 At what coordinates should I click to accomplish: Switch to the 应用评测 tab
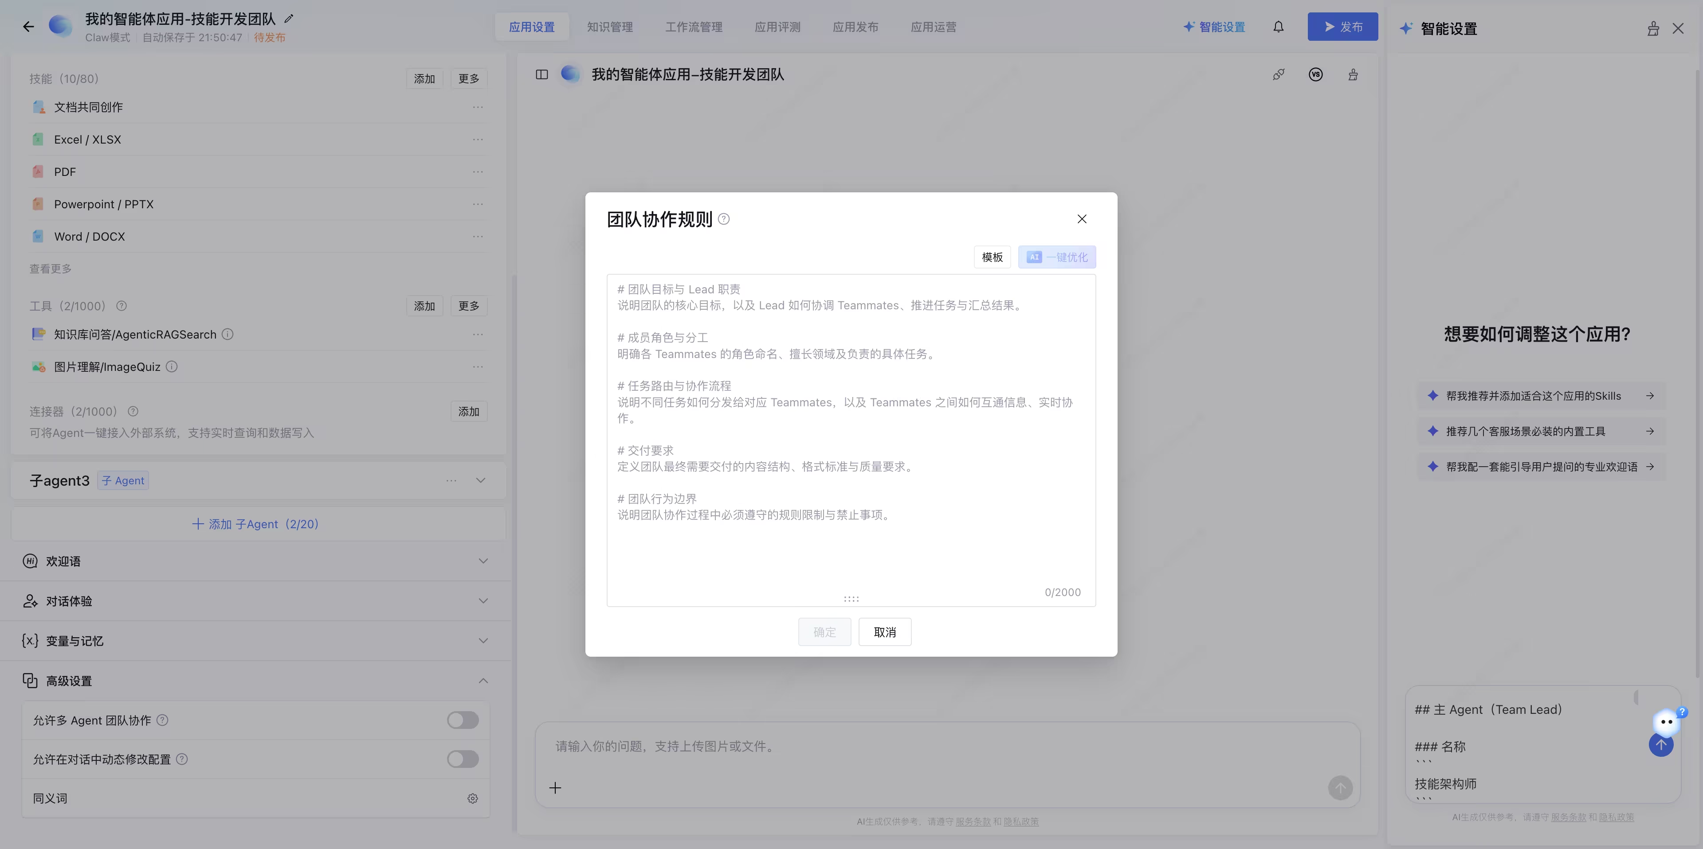777,27
